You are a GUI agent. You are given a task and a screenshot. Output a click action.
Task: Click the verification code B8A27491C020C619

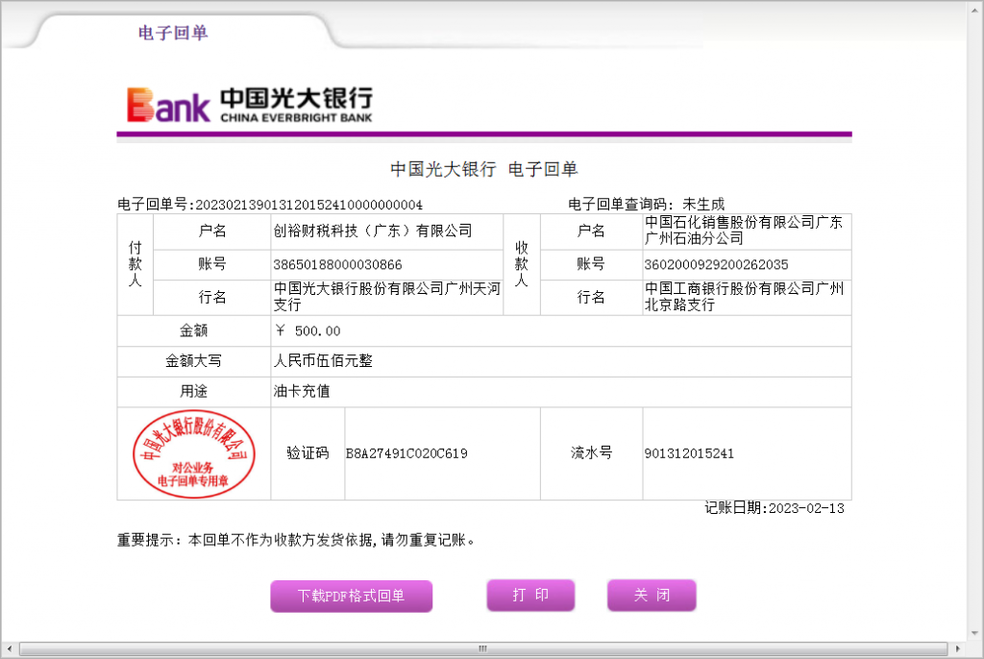(x=406, y=453)
